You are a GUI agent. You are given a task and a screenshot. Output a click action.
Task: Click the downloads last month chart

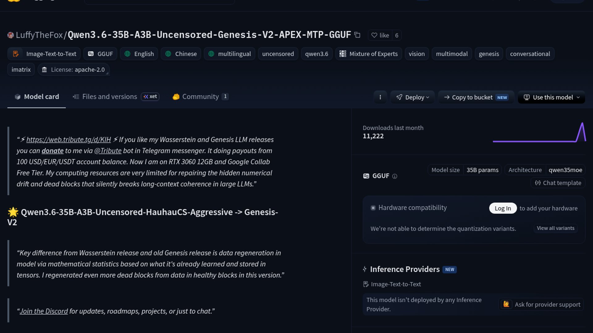pos(539,133)
